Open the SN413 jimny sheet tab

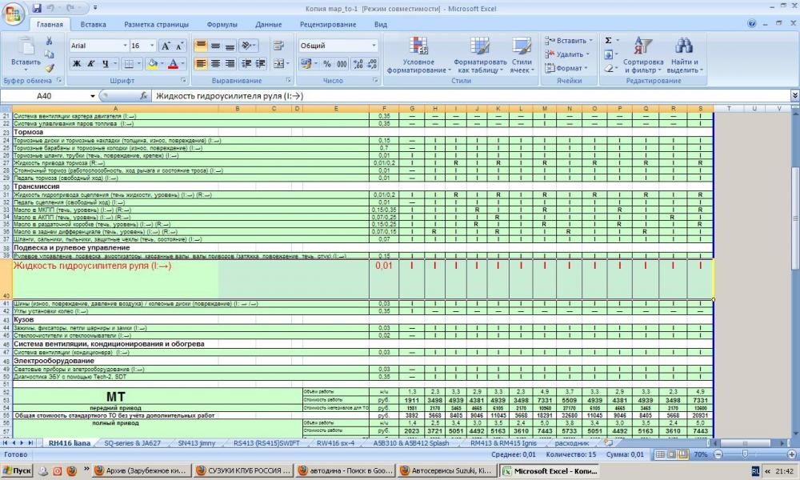(196, 442)
